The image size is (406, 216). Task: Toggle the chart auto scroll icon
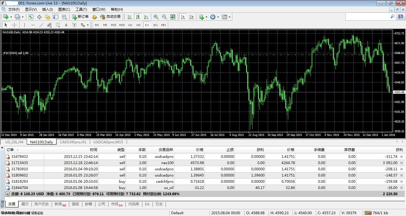[183, 17]
